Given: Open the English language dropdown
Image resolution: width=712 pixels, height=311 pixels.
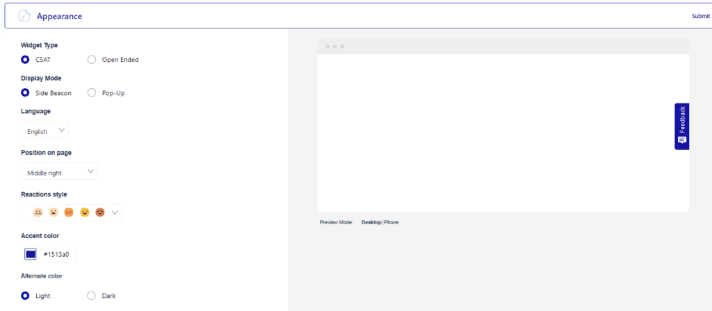Looking at the screenshot, I should (x=45, y=131).
